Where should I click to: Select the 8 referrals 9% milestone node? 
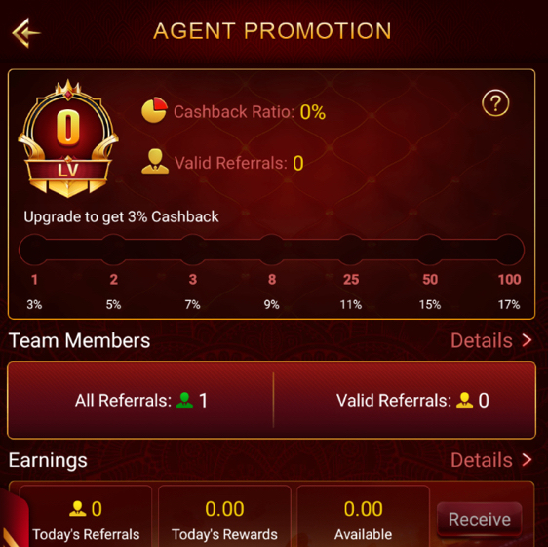coord(271,250)
